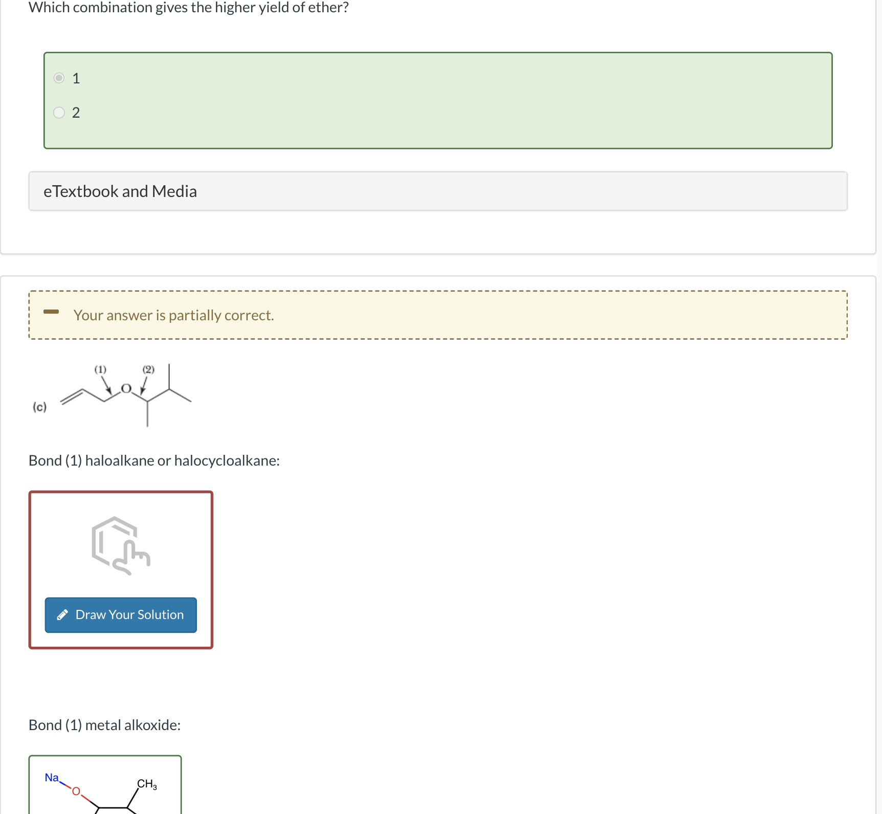882x814 pixels.
Task: Click the Draw Your Solution button
Action: 120,614
